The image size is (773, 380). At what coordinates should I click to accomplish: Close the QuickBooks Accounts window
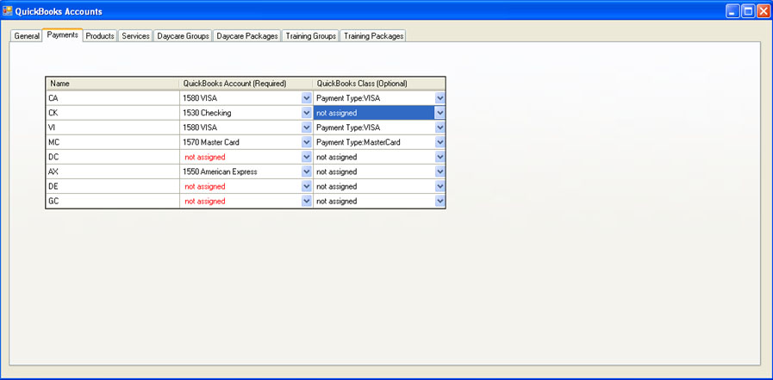coord(764,11)
